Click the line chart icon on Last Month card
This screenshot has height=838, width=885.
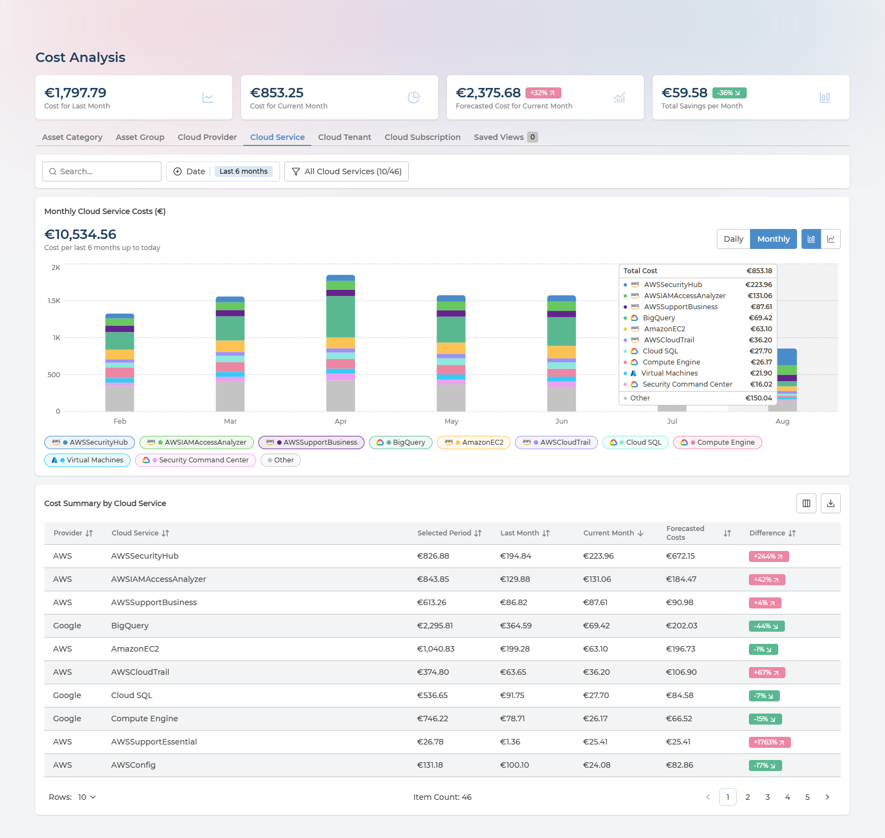tap(208, 97)
